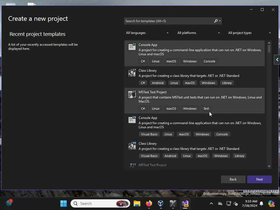Click the Recent project templates heading
280x210 pixels.
37,34
